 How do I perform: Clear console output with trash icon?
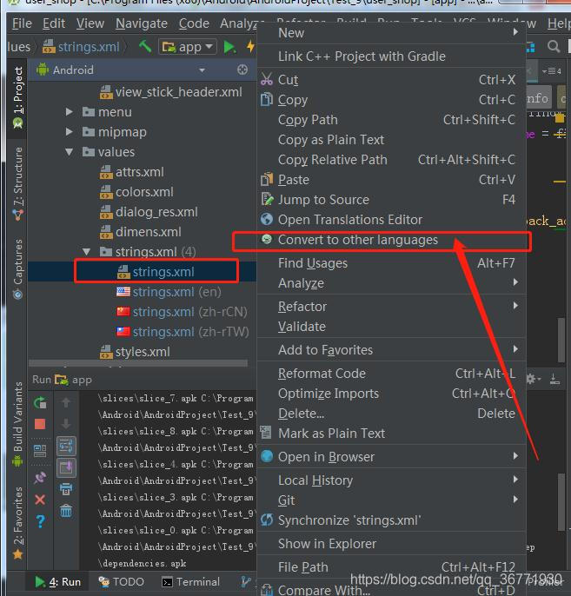click(66, 511)
